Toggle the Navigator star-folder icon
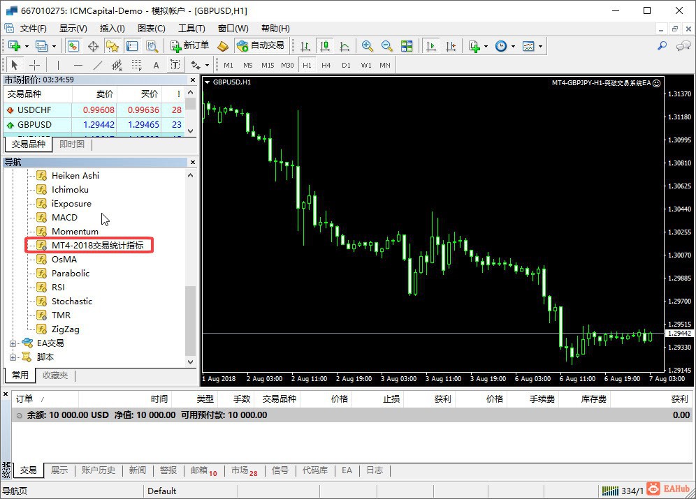The image size is (696, 499). pos(113,46)
